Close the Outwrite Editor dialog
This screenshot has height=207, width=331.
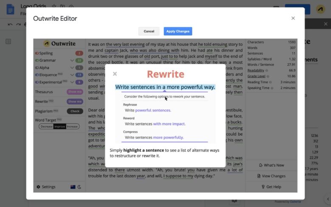click(293, 18)
